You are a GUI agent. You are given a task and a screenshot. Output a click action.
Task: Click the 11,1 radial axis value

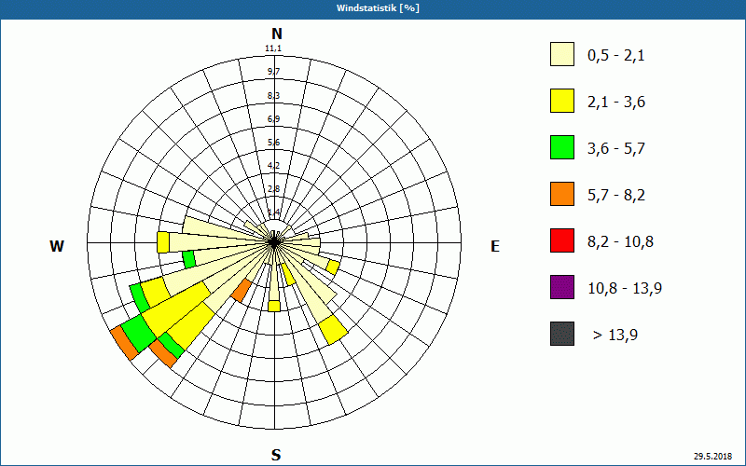click(x=273, y=48)
